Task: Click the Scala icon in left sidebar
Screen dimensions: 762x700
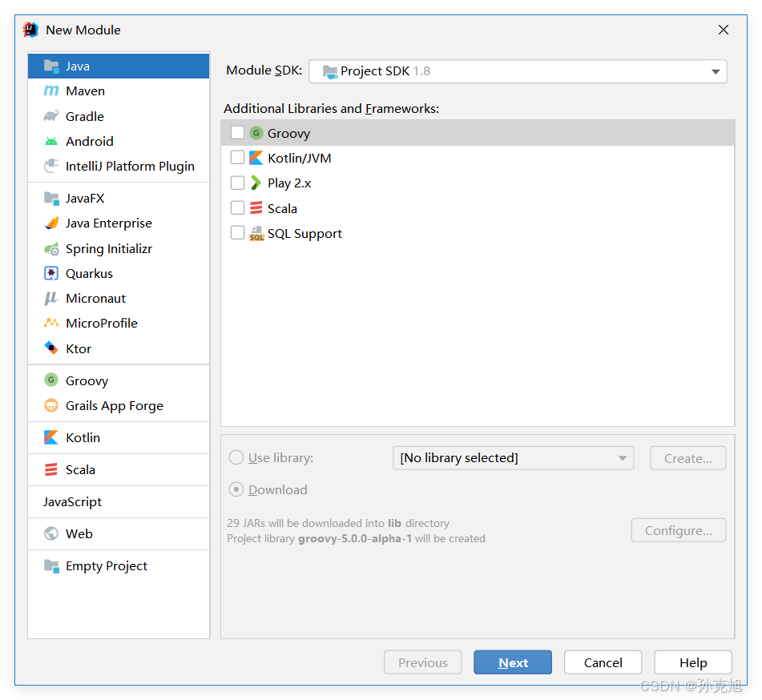Action: [x=51, y=469]
